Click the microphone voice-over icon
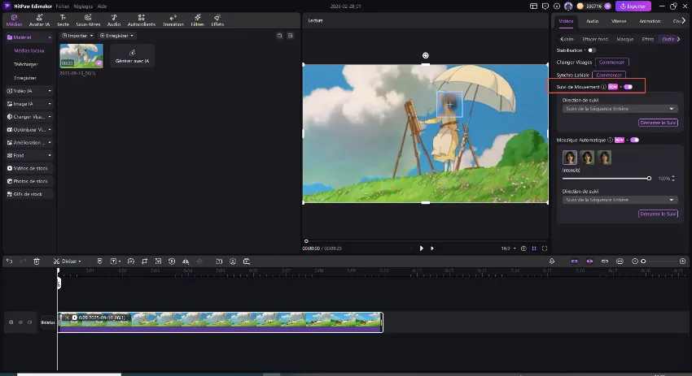 pos(552,261)
